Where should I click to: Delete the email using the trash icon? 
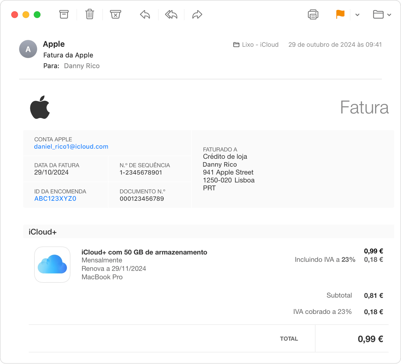[89, 14]
